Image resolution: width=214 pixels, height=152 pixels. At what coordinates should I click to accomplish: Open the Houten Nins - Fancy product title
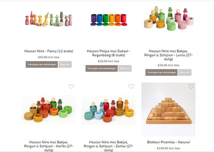[x=49, y=51]
